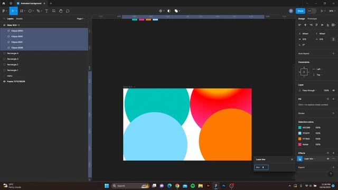This screenshot has height=190, width=338.
Task: Click the Align top icon
Action: point(316,25)
